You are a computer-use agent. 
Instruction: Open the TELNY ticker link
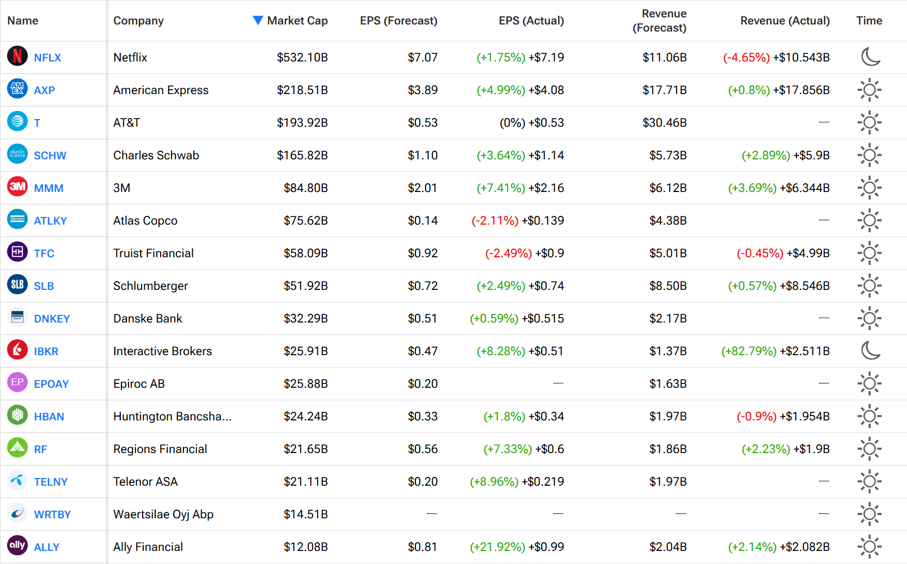[51, 482]
